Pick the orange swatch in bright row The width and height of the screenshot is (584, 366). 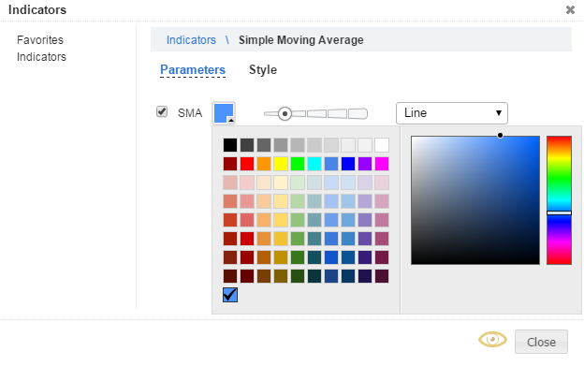(x=264, y=164)
